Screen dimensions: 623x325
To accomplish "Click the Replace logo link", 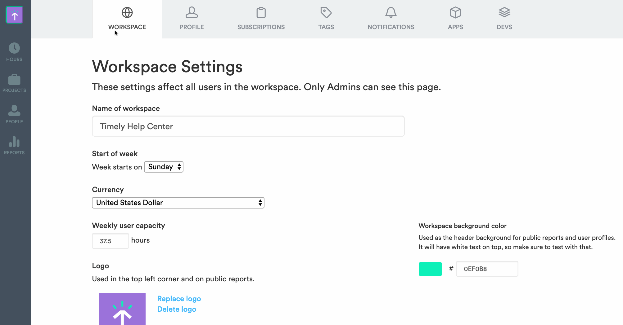I will coord(179,299).
